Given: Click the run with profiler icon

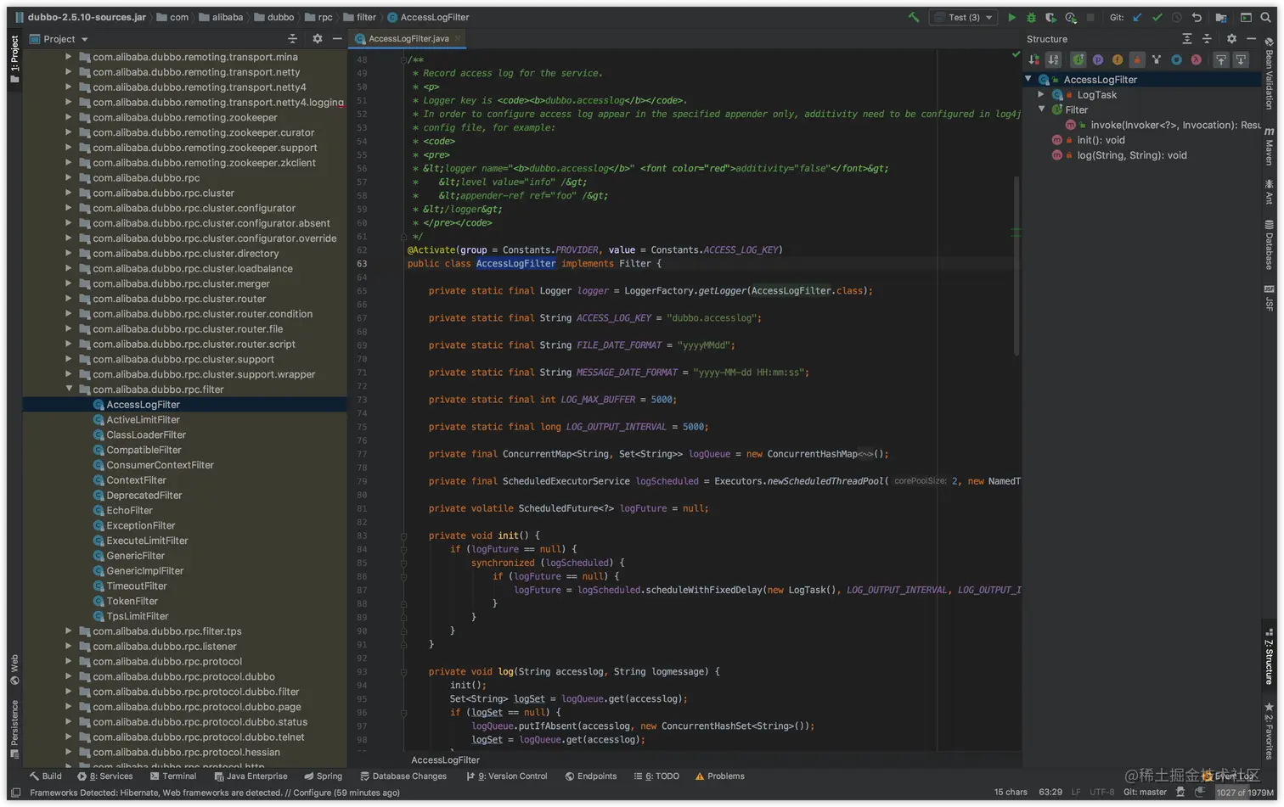Looking at the screenshot, I should pyautogui.click(x=1071, y=17).
